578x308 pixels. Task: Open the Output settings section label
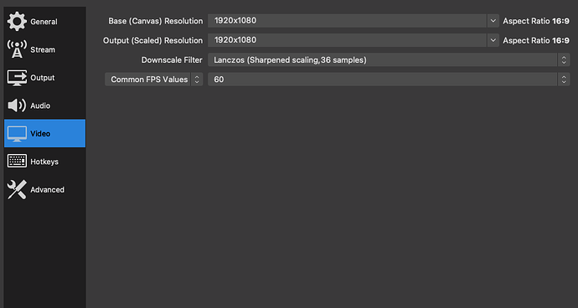[43, 78]
